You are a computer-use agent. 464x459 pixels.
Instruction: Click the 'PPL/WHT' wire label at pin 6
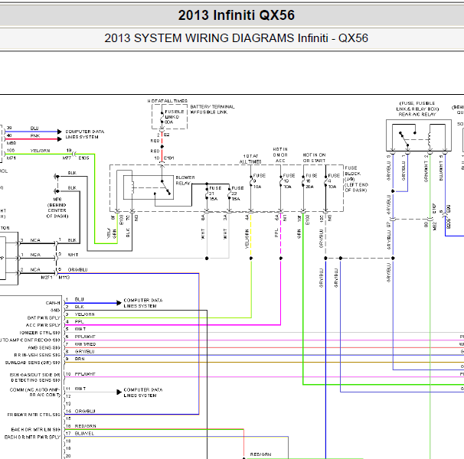click(85, 337)
